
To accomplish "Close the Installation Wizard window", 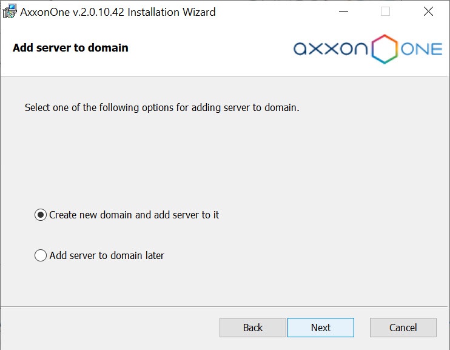I will (x=428, y=12).
